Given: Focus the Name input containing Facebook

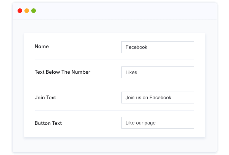Looking at the screenshot, I should (x=158, y=47).
